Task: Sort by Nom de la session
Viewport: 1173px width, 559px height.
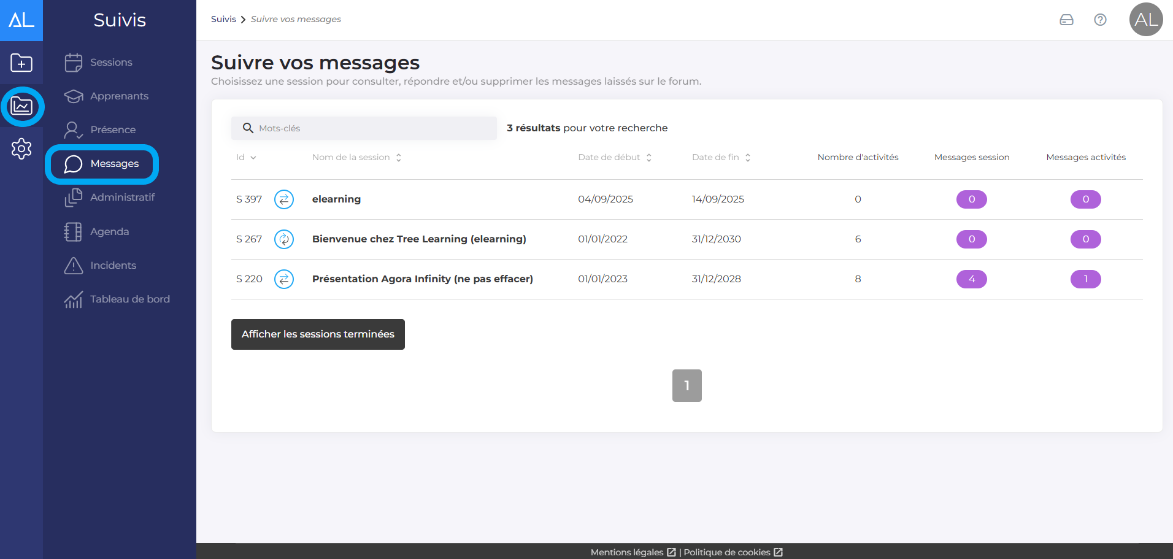Action: 356,158
